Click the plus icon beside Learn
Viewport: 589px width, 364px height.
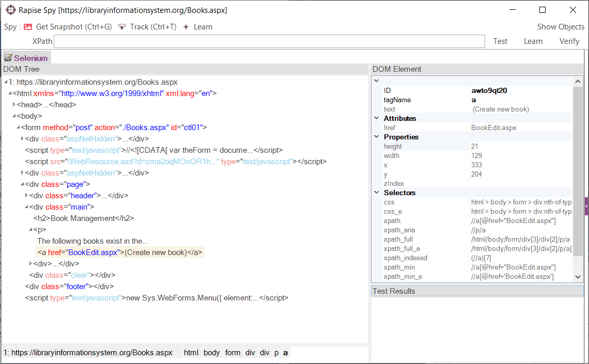pyautogui.click(x=186, y=27)
